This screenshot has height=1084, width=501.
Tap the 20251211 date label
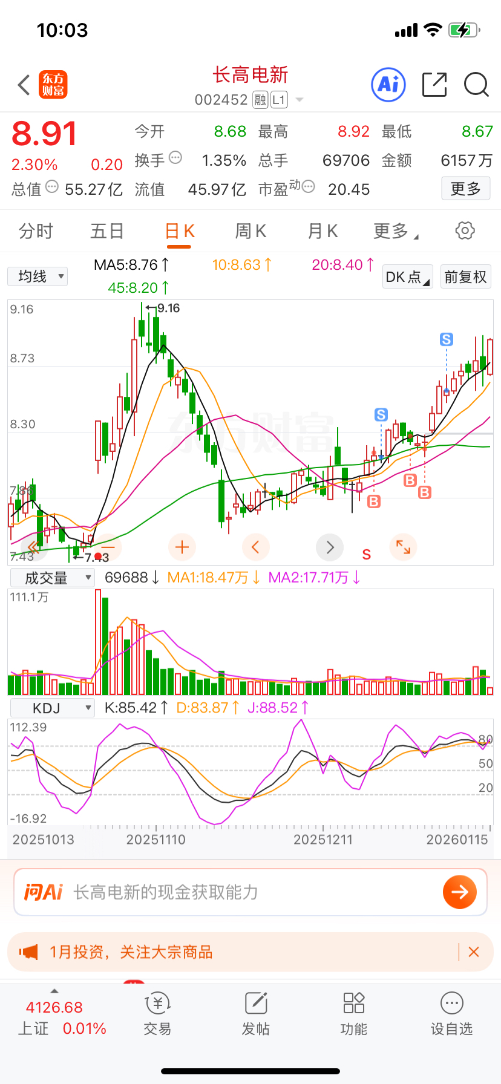[x=323, y=840]
